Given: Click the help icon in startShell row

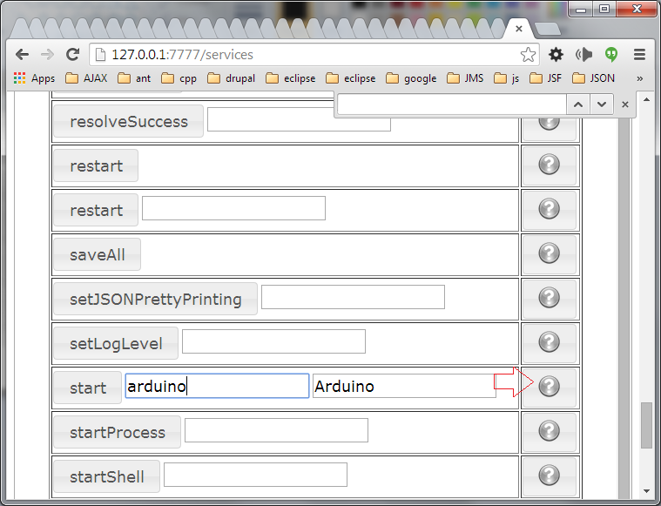Looking at the screenshot, I should pos(549,476).
